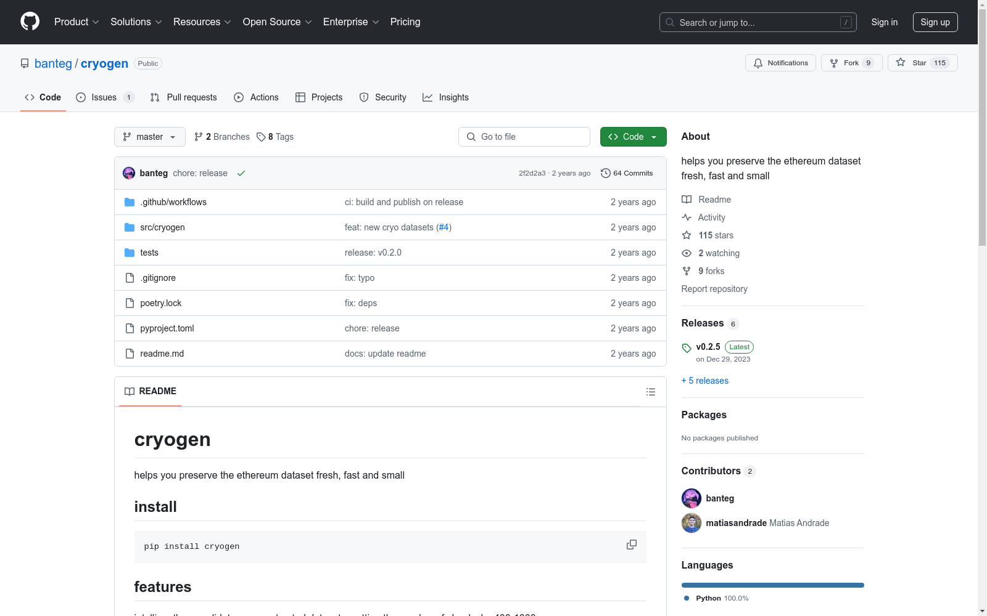Open the Actions tab
The height and width of the screenshot is (616, 987).
point(257,97)
